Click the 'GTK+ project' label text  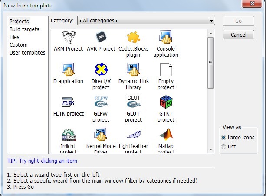(x=166, y=117)
